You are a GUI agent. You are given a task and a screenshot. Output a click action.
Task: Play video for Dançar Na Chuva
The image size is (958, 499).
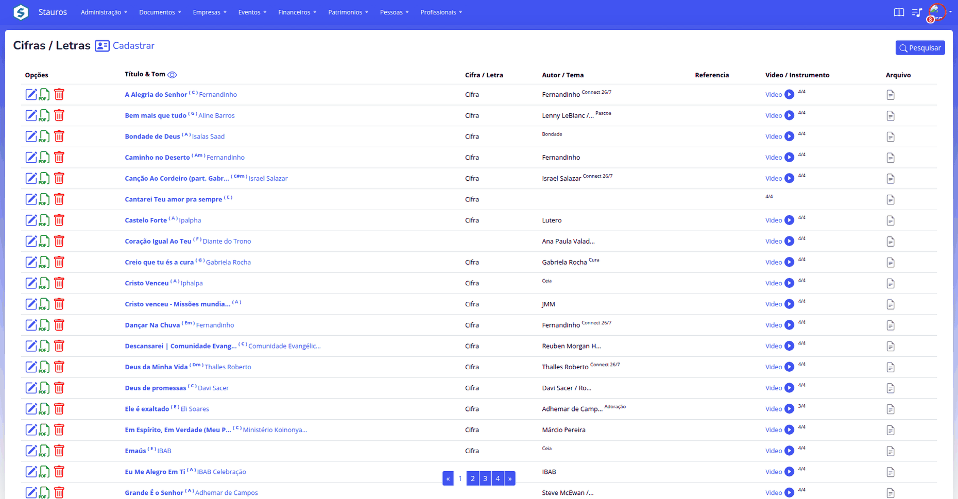pos(789,325)
